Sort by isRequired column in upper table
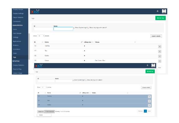This screenshot has width=179, height=123. tap(89, 42)
